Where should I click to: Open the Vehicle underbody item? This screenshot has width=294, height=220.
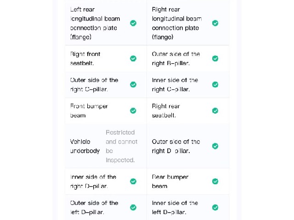point(106,146)
